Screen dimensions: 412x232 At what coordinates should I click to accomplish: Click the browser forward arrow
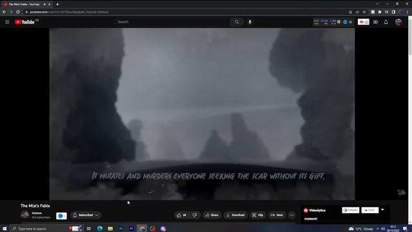11,12
